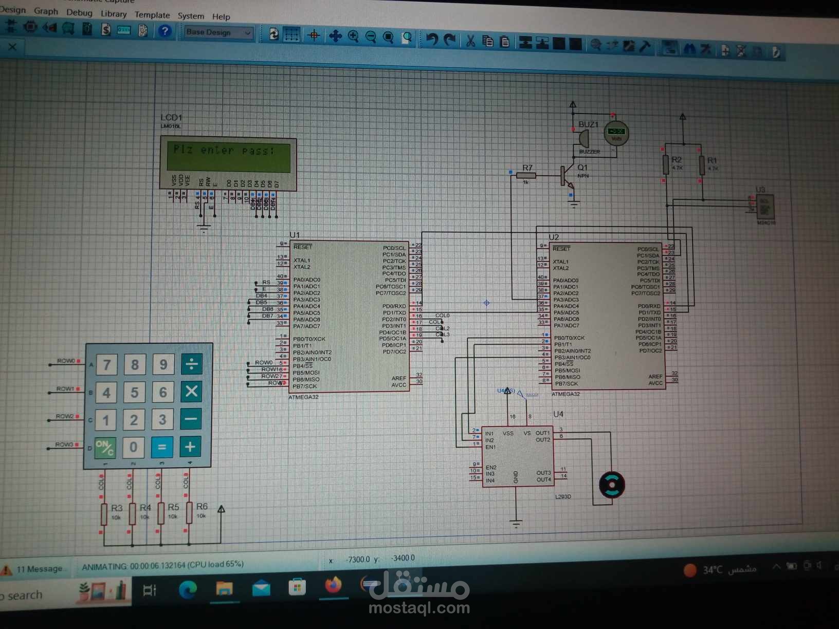This screenshot has height=629, width=839.
Task: Toggle the grid display icon
Action: click(291, 34)
